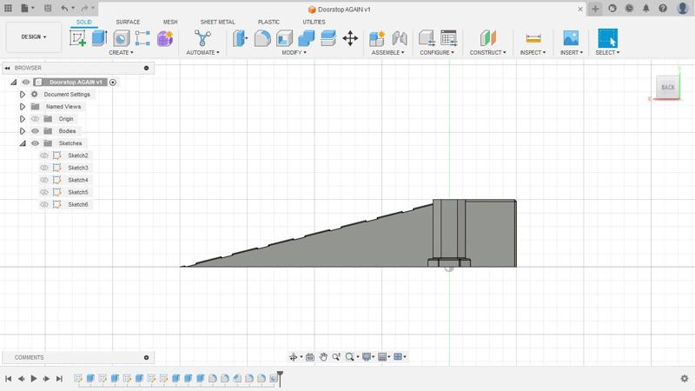Select the Fillet tool in Modify

[x=262, y=38]
